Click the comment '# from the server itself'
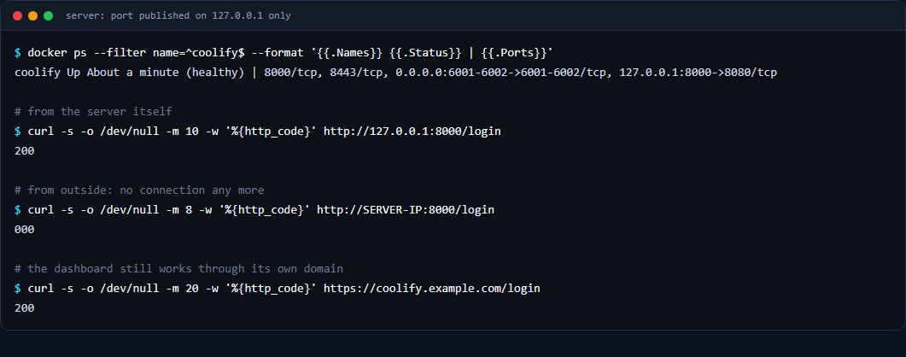This screenshot has width=906, height=357. 94,112
